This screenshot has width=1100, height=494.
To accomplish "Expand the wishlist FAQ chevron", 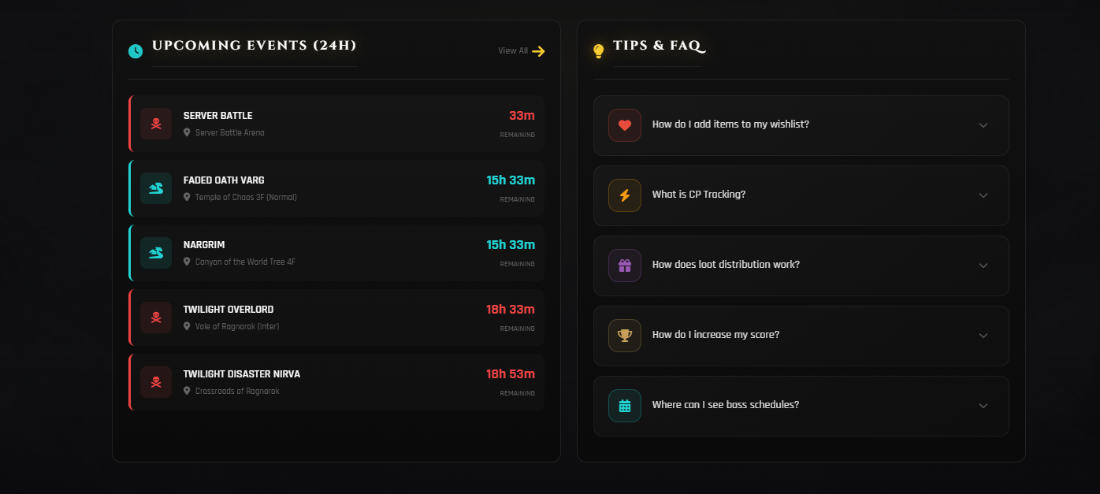I will tap(983, 125).
